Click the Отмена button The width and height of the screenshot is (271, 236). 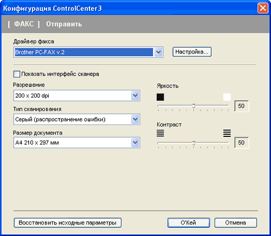236,223
